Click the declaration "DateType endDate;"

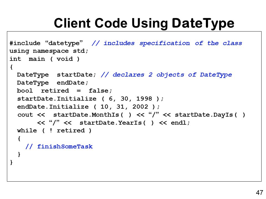[x=53, y=83]
